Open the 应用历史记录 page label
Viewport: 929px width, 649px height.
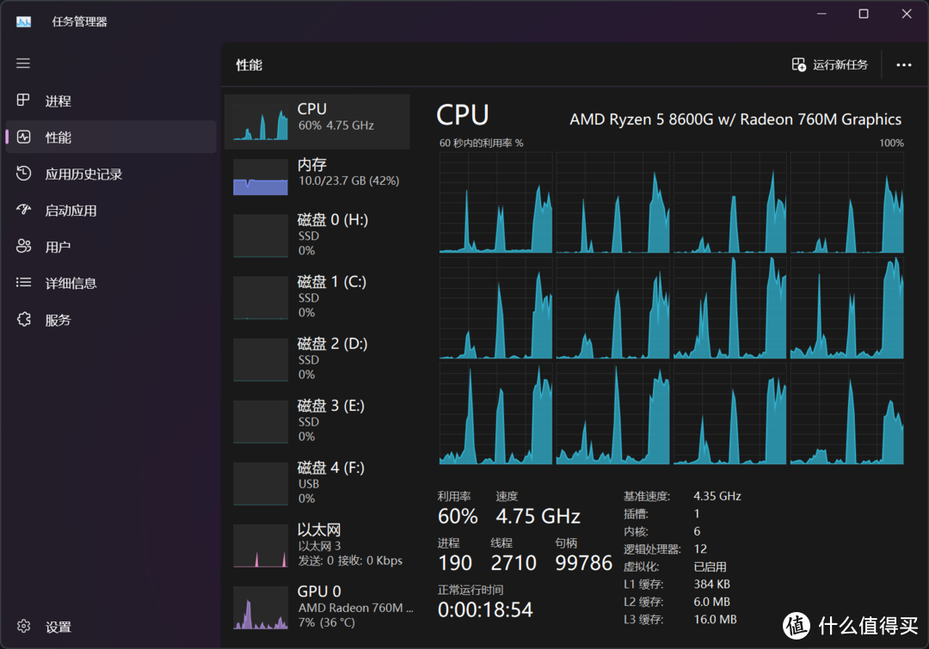(x=83, y=174)
